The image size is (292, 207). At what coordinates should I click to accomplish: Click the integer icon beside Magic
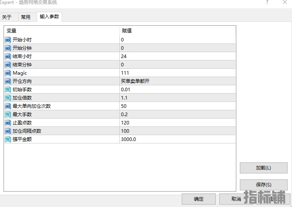click(8, 73)
